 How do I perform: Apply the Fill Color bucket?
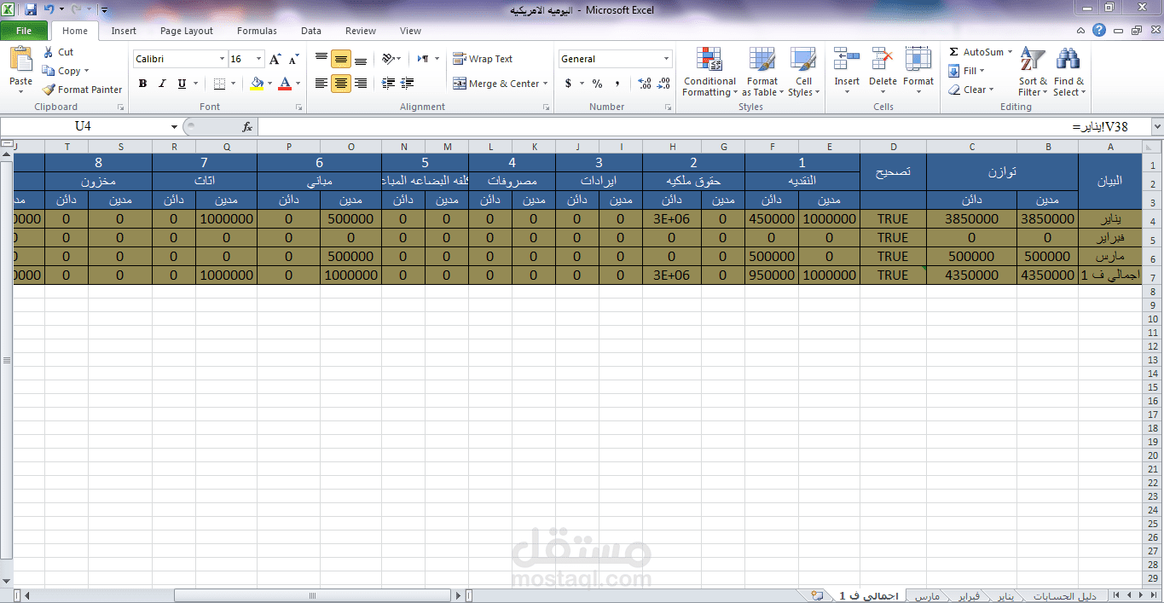[257, 84]
